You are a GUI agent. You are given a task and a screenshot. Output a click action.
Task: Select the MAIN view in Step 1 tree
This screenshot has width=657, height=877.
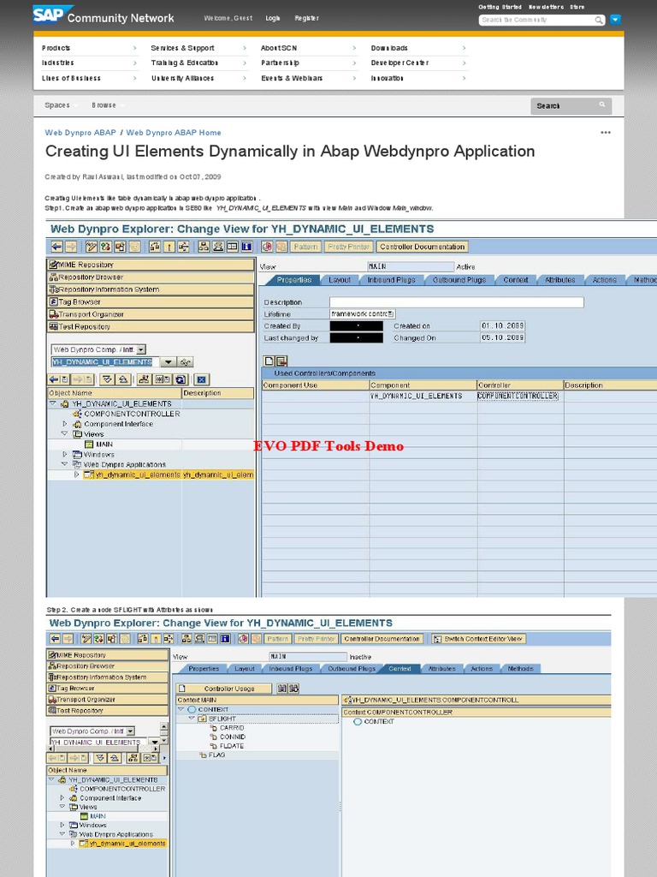click(104, 444)
